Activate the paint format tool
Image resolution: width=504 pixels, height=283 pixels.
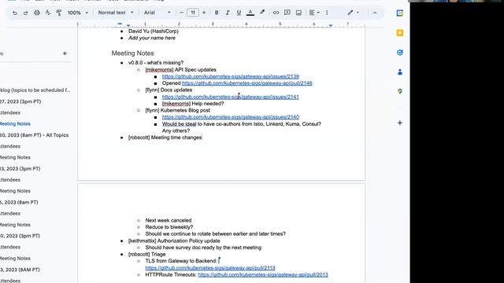point(59,13)
